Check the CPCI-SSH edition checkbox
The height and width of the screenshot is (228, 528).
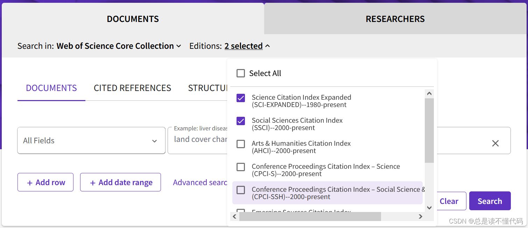[x=241, y=190]
